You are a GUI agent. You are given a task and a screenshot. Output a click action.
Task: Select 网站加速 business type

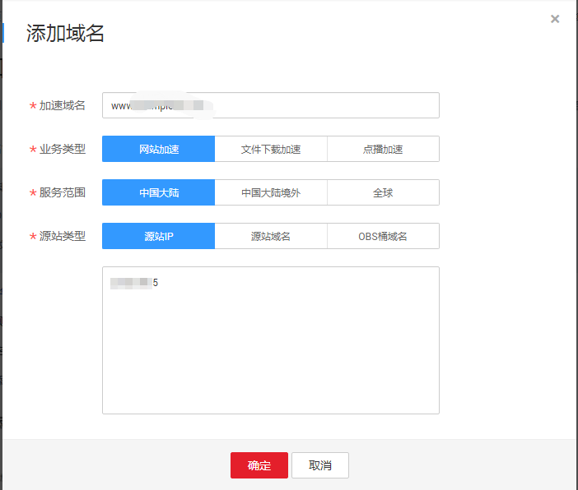tap(159, 149)
